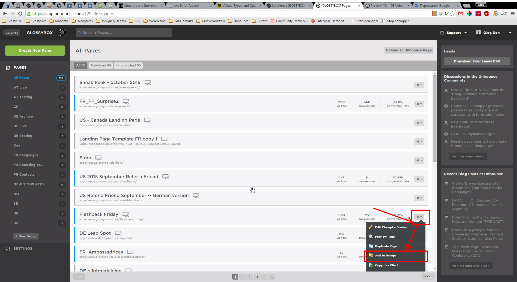The height and width of the screenshot is (282, 517).
Task: Click the Support lifebuoy icon
Action: click(x=442, y=33)
